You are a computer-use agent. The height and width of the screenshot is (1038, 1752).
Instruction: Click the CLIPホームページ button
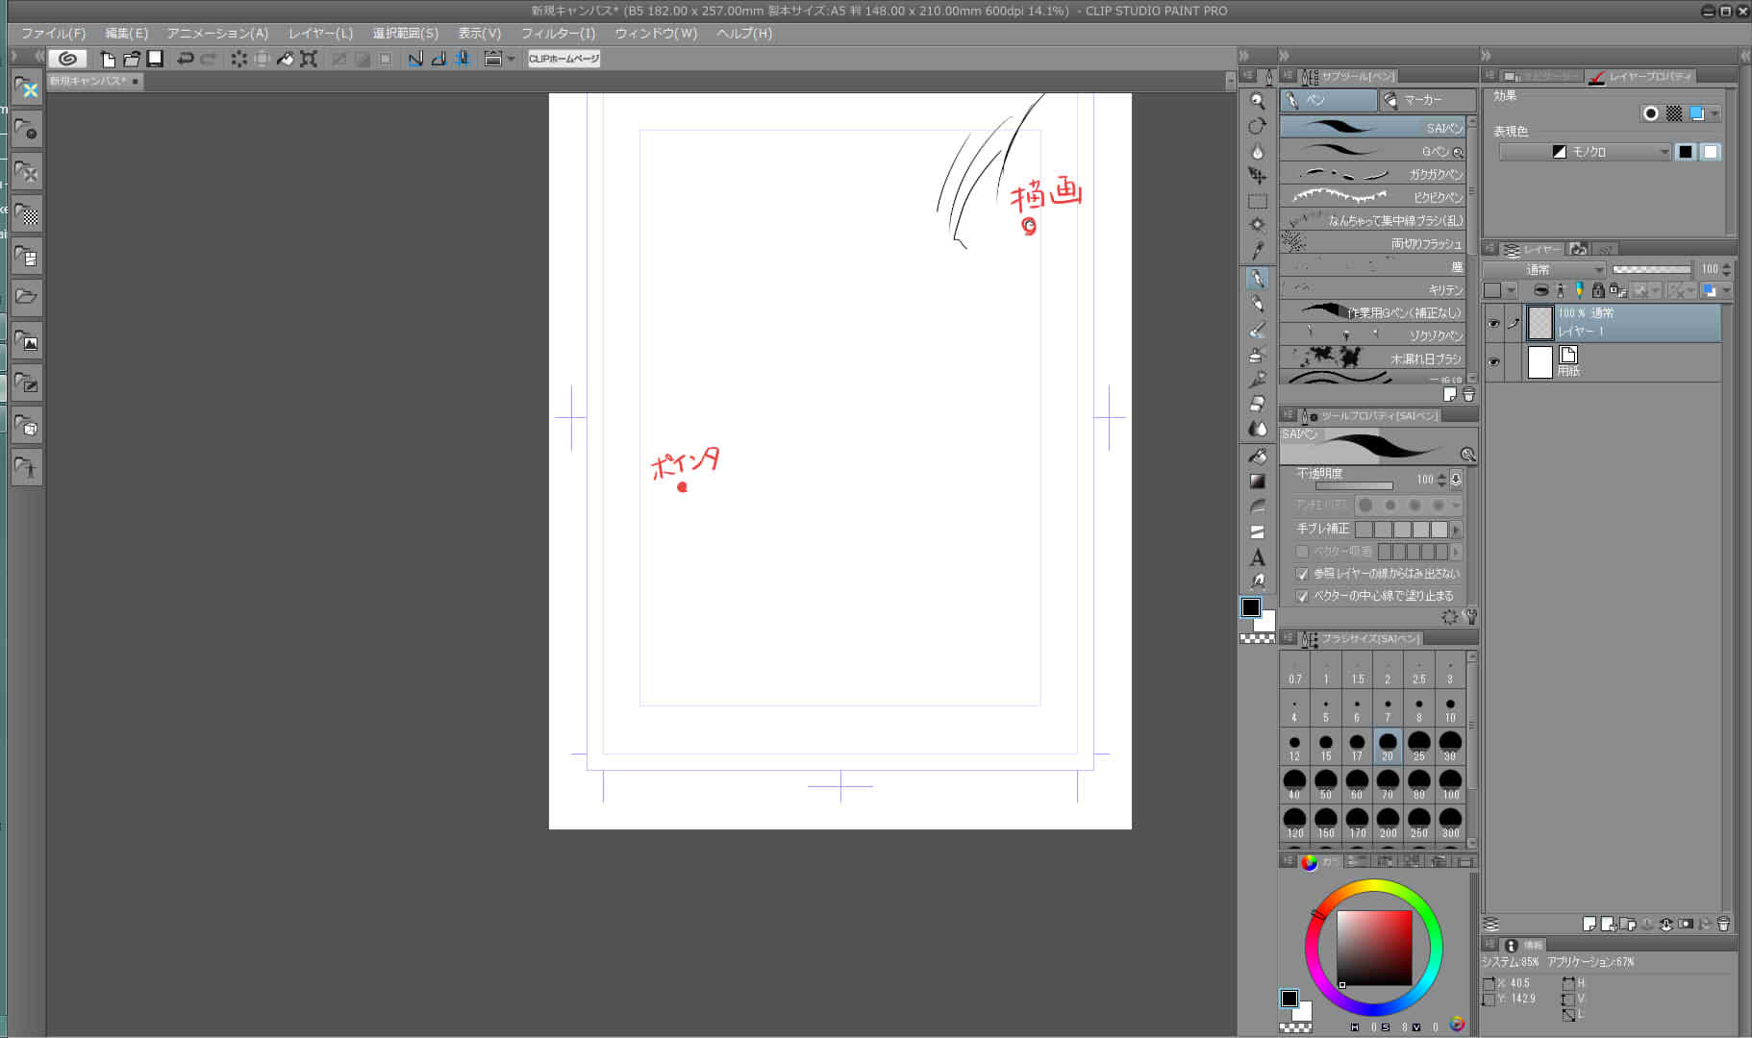pos(563,59)
